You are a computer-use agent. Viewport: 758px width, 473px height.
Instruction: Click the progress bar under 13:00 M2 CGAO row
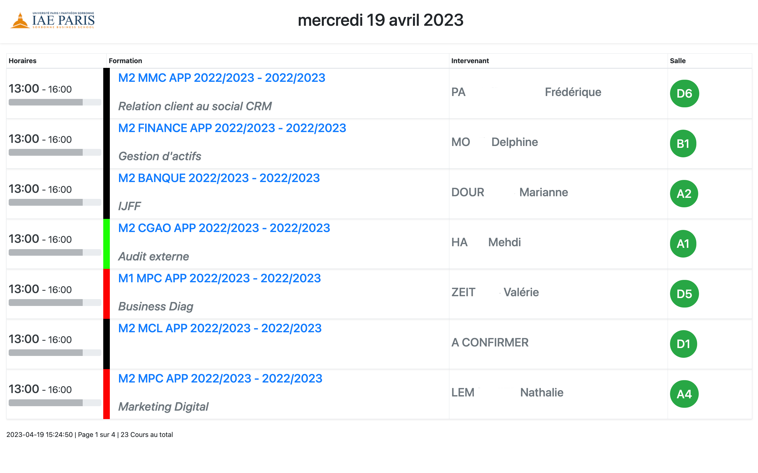click(x=55, y=253)
